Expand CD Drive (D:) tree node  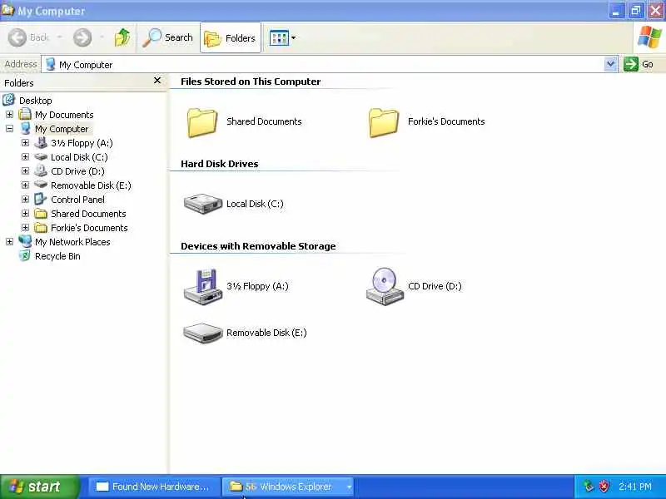pos(25,171)
